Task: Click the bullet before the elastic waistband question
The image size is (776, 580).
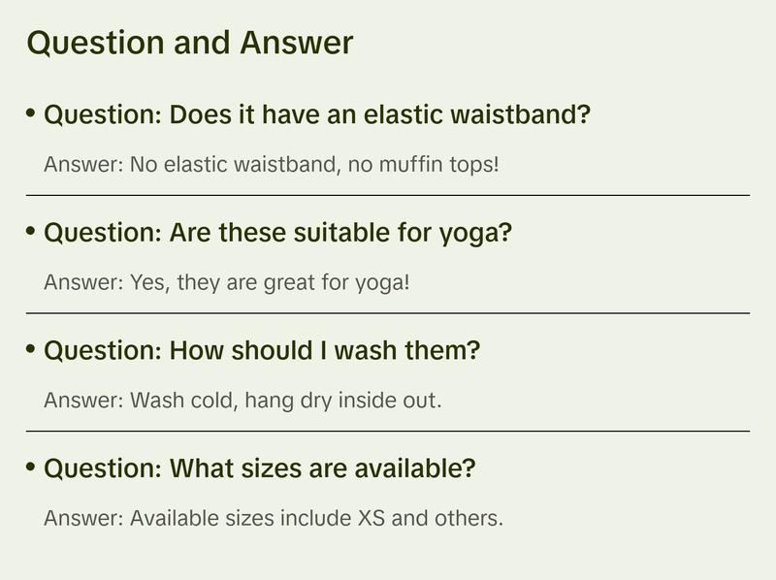Action: coord(31,113)
